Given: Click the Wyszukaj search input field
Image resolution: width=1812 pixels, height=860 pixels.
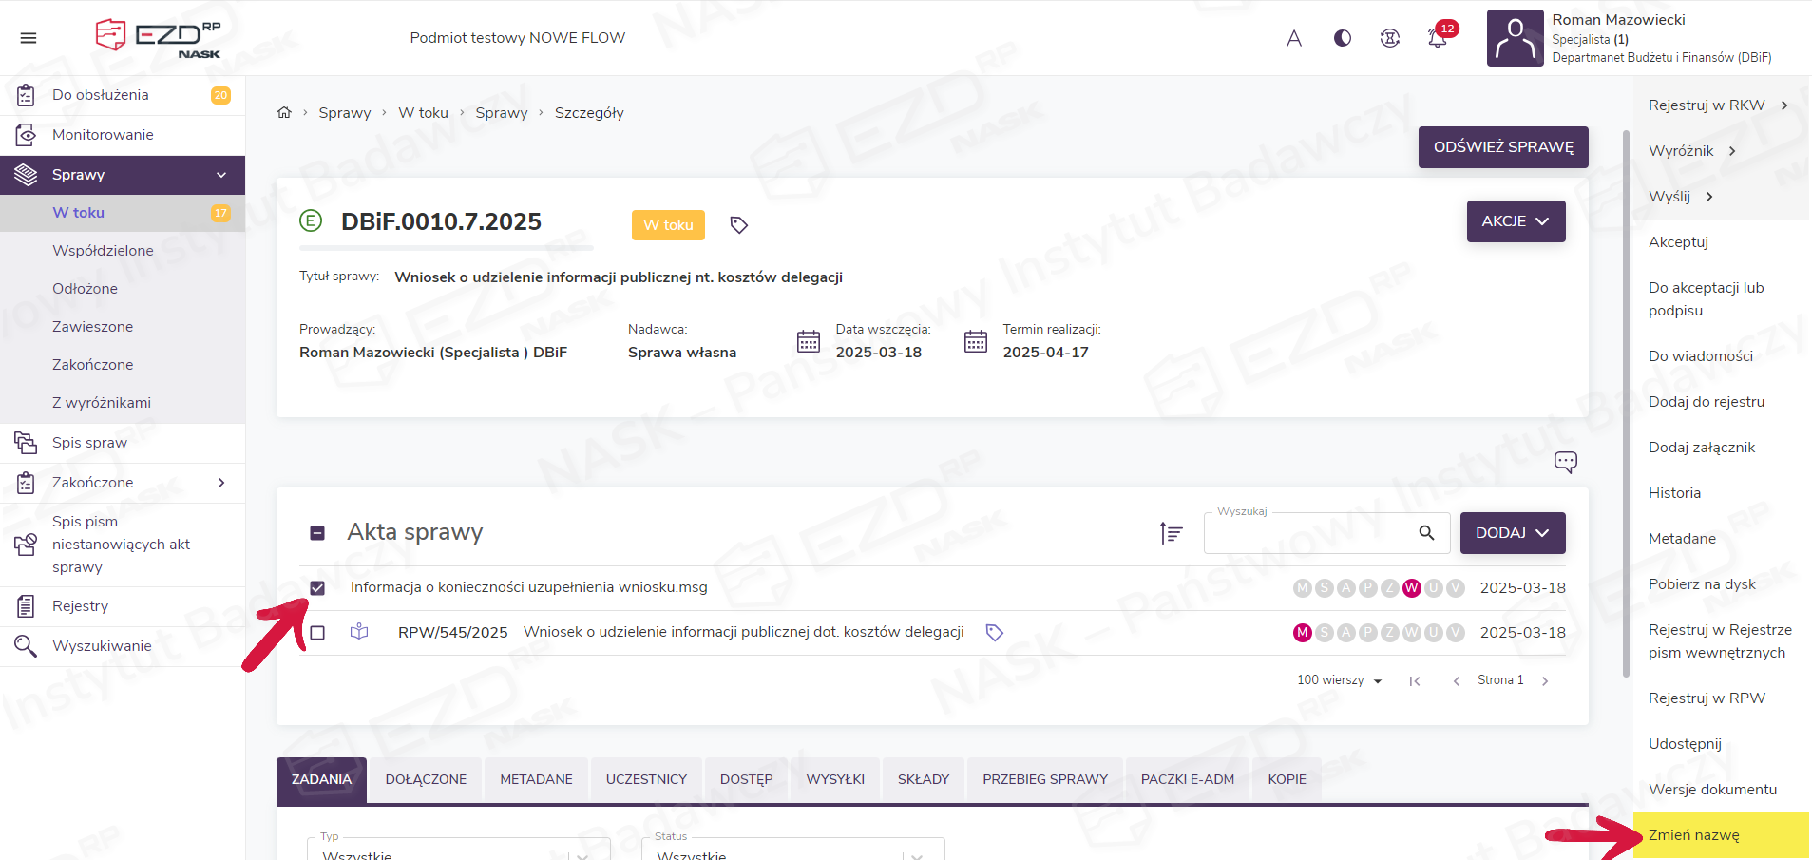Looking at the screenshot, I should [x=1309, y=534].
